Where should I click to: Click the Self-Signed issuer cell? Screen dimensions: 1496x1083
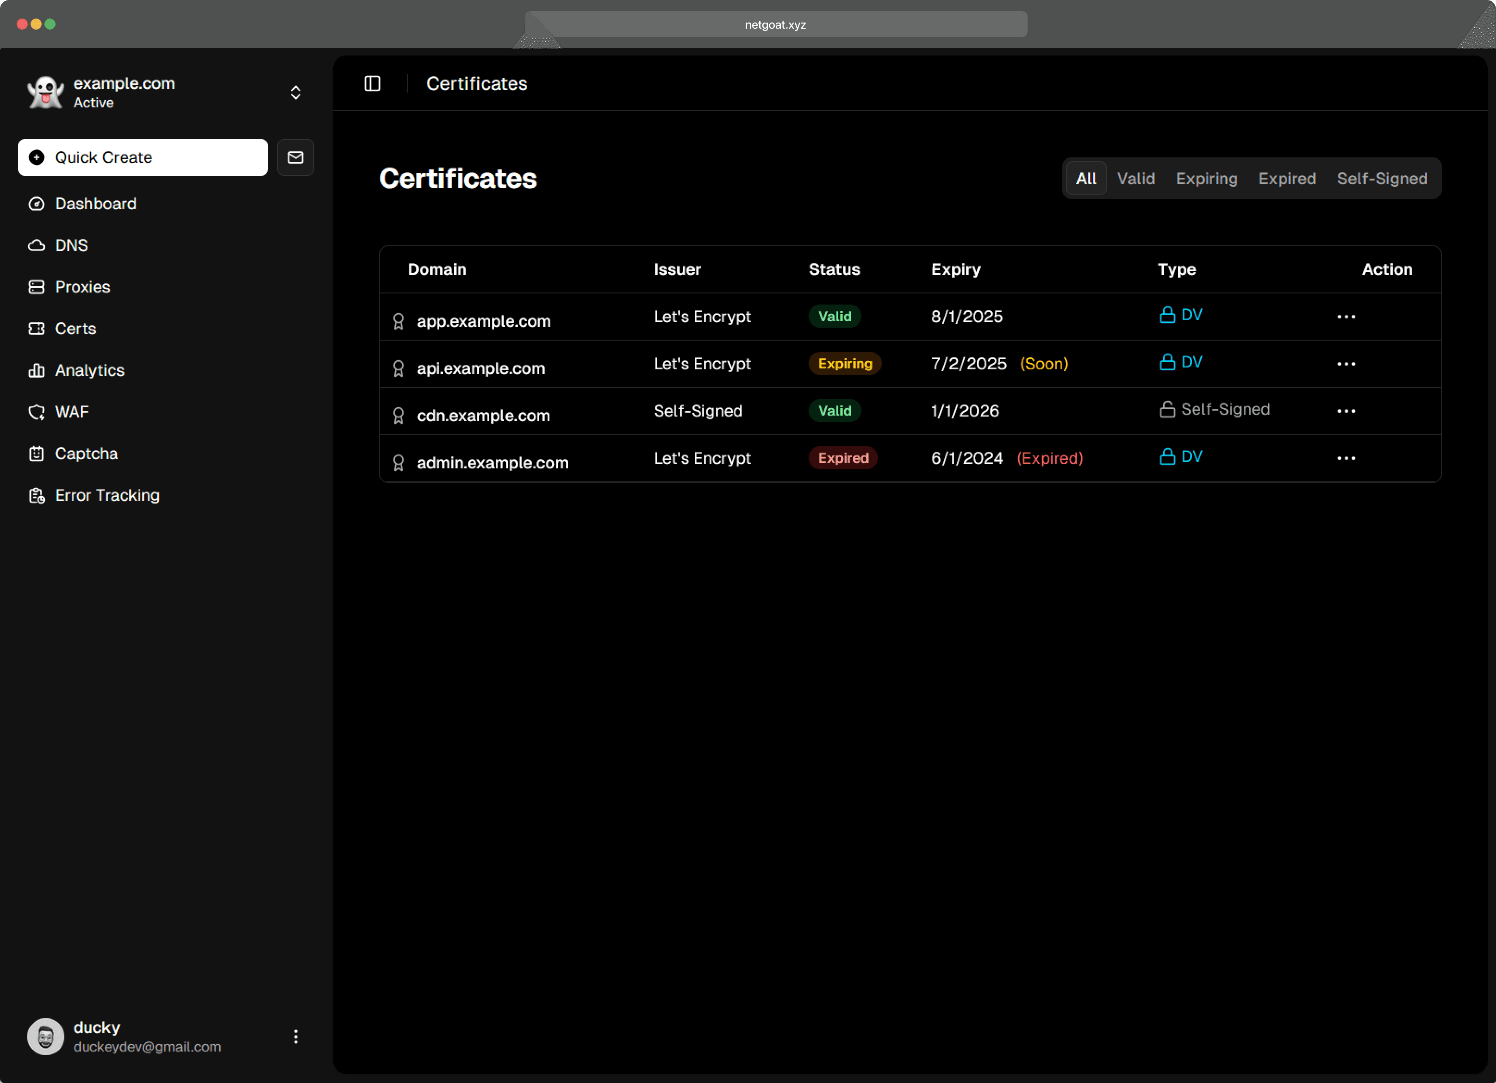[x=698, y=411]
